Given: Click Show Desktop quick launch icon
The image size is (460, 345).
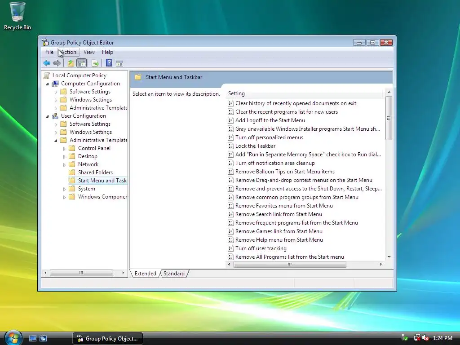Looking at the screenshot, I should 32,339.
